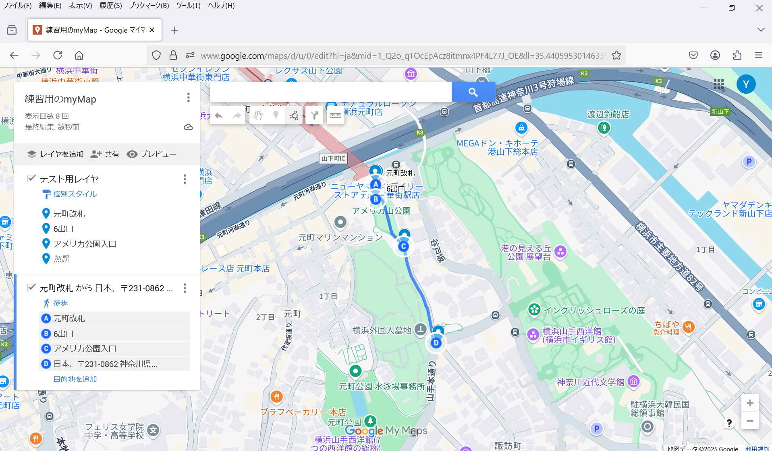The height and width of the screenshot is (451, 772).
Task: Toggle the テスト用レイヤ layer checkbox
Action: [x=31, y=178]
